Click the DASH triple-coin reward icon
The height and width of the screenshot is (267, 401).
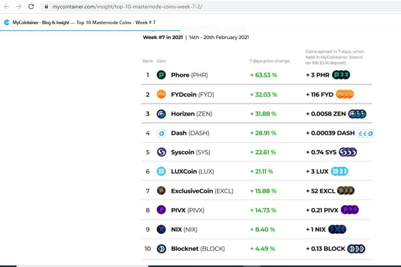click(x=365, y=133)
